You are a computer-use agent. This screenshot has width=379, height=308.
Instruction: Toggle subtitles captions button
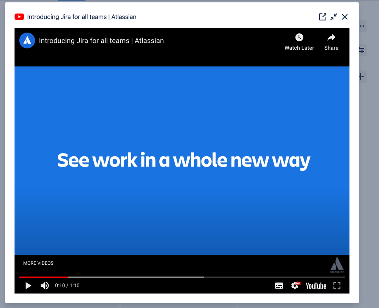(x=279, y=286)
